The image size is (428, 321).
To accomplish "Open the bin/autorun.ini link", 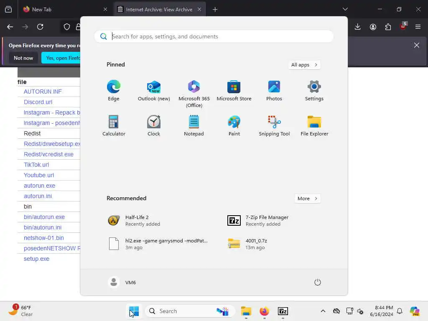I will pos(43,227).
